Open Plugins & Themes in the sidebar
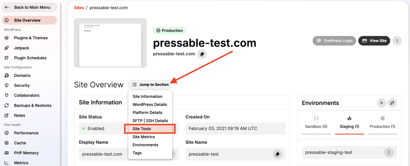Screen dimensions: 410x166 click(30, 38)
